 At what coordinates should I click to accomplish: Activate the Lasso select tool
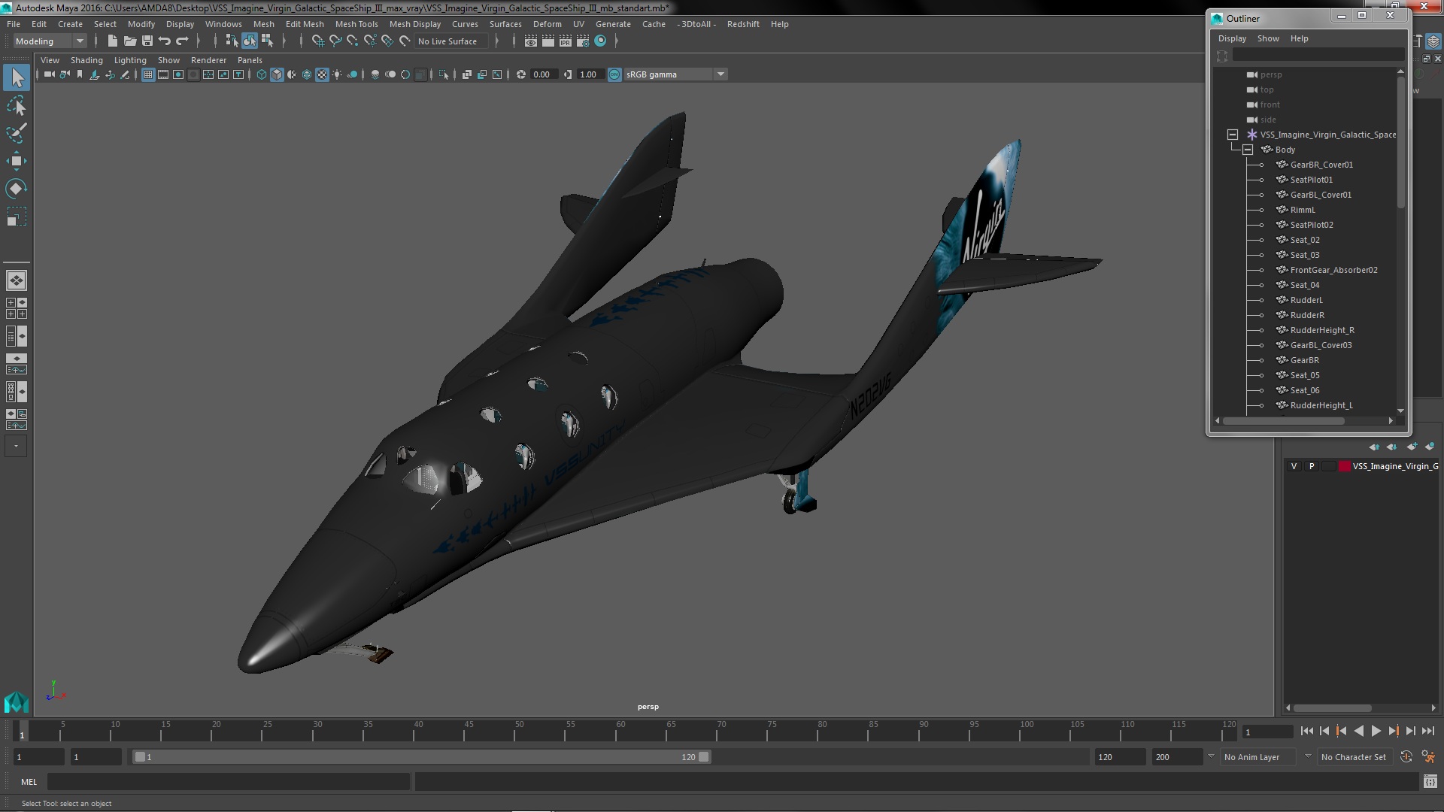[x=17, y=106]
